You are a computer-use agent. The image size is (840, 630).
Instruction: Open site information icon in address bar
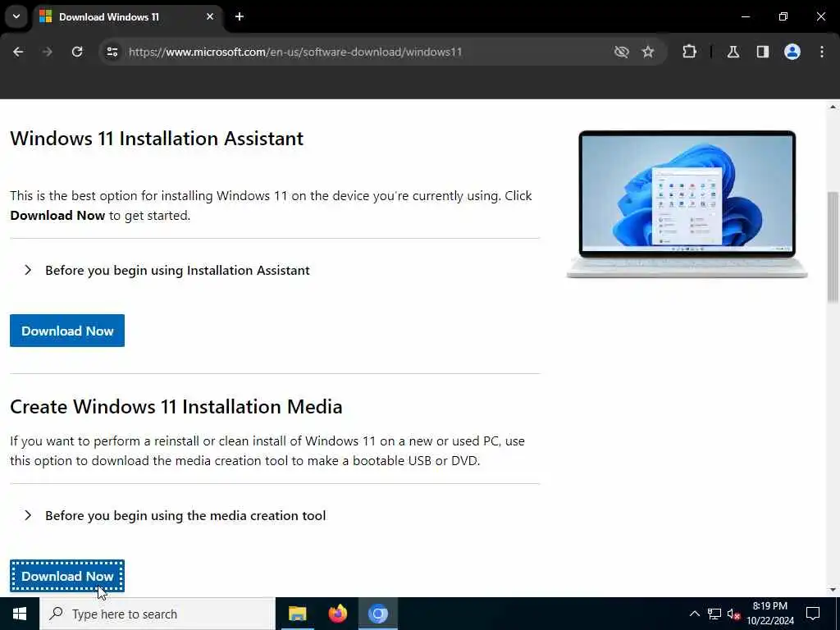click(x=112, y=52)
